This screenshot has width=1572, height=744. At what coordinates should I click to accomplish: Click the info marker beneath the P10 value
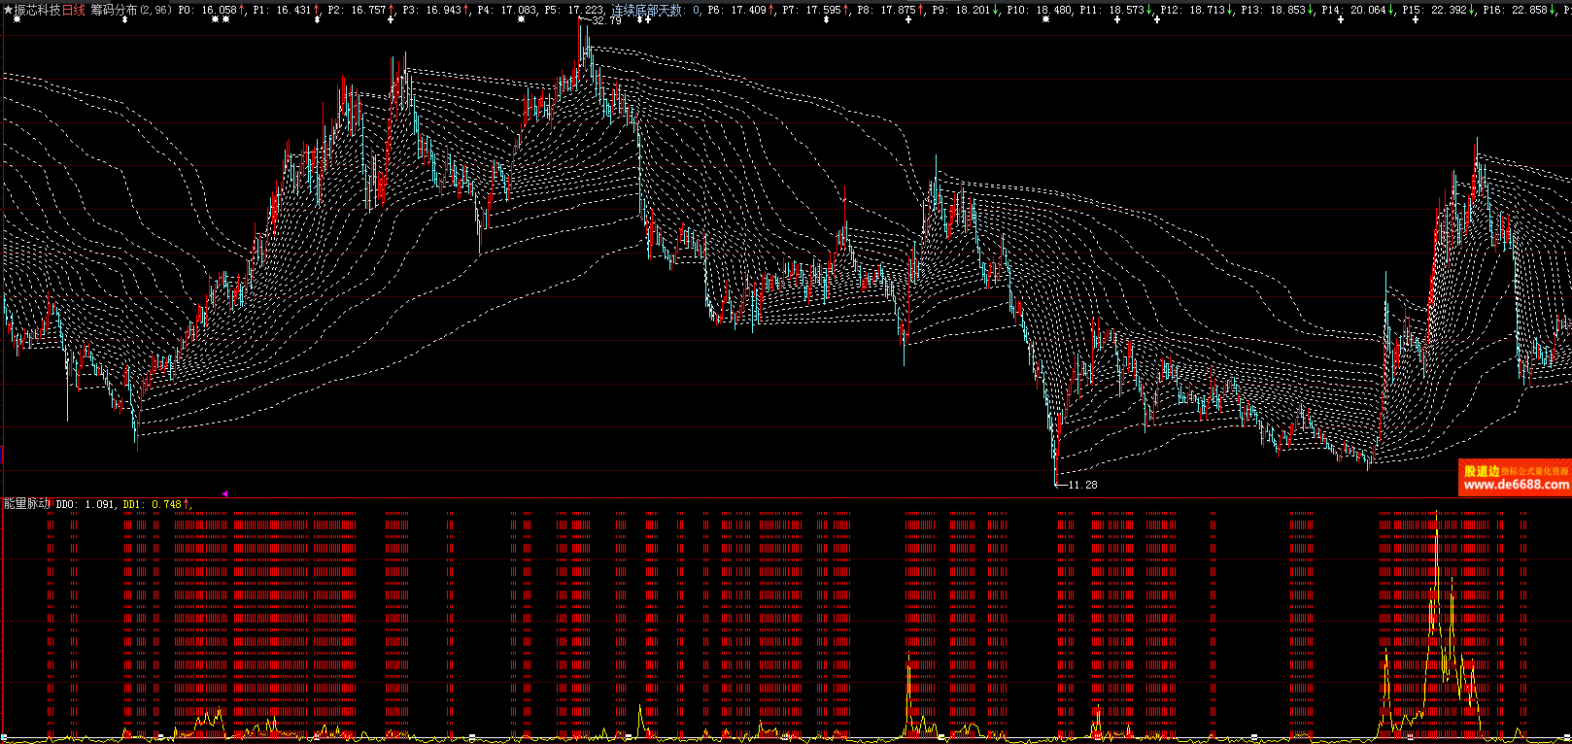pyautogui.click(x=1045, y=19)
